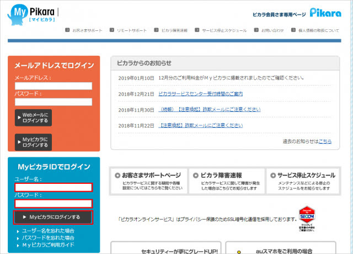Screen dimensions: 353x254
Task: Open the セキュリティーが更にグレードUP! banner
Action: (166, 248)
